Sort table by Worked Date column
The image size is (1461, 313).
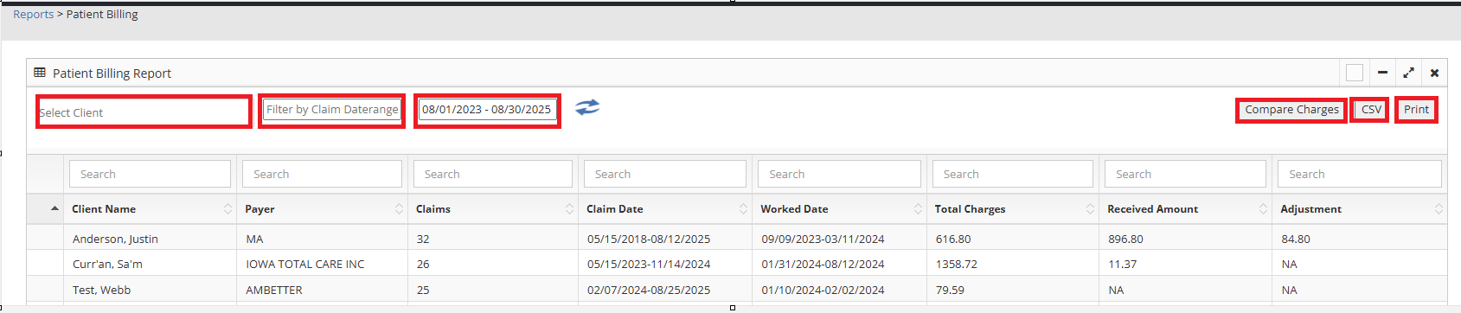pyautogui.click(x=840, y=209)
